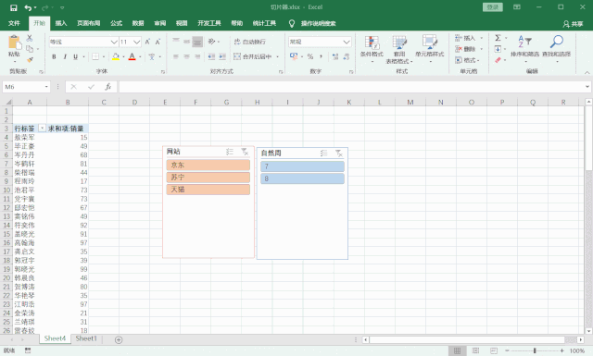Click the comma style icon

(x=321, y=56)
